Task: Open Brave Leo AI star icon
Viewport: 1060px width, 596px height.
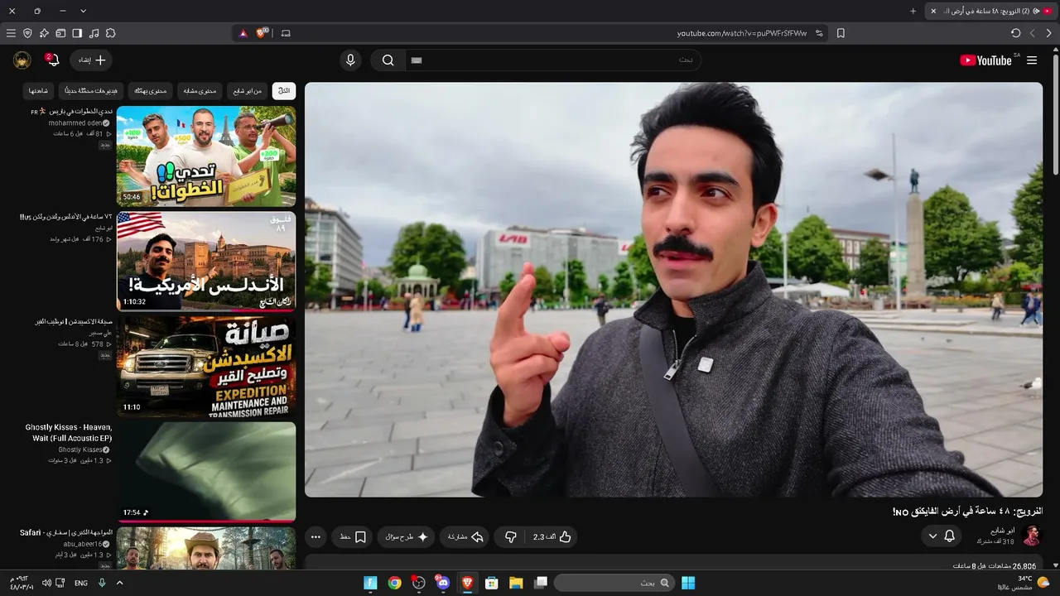Action: tap(44, 33)
